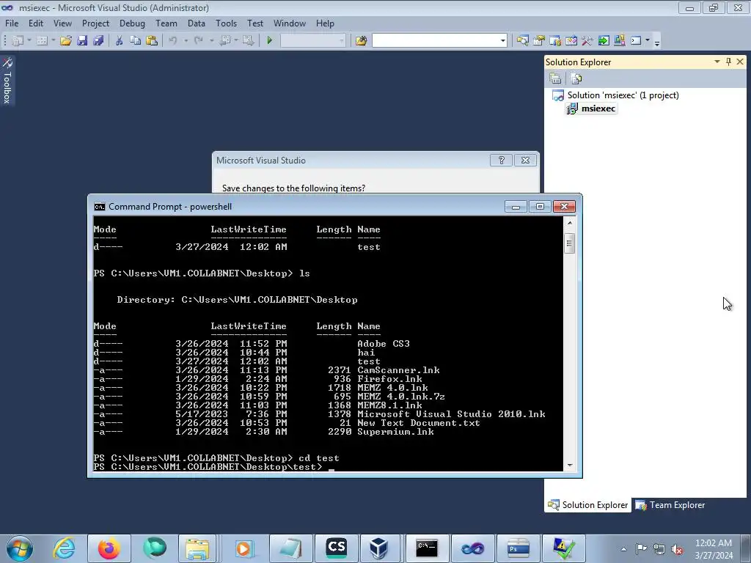Open the Toolbox wrench toolbar icon
751x563 pixels.
click(x=587, y=41)
